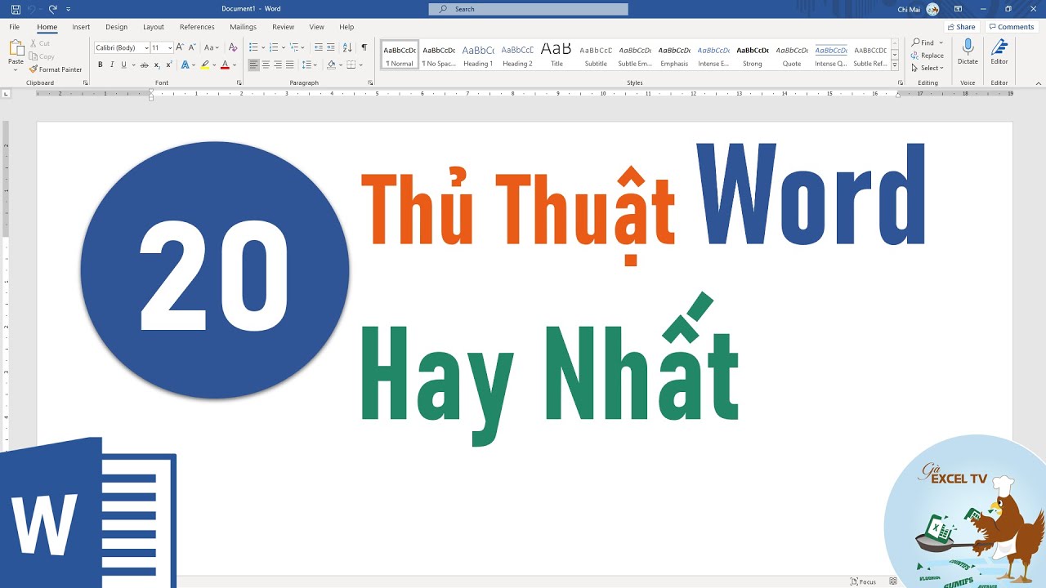Viewport: 1046px width, 588px height.
Task: Toggle Strikethrough formatting
Action: click(x=145, y=65)
